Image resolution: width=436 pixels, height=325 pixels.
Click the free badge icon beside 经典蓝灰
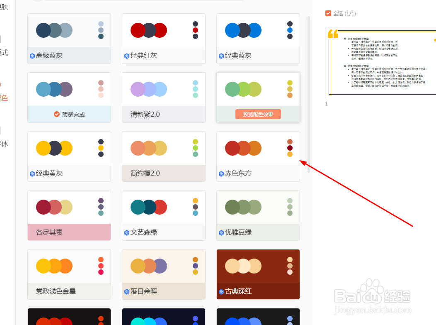pos(221,56)
